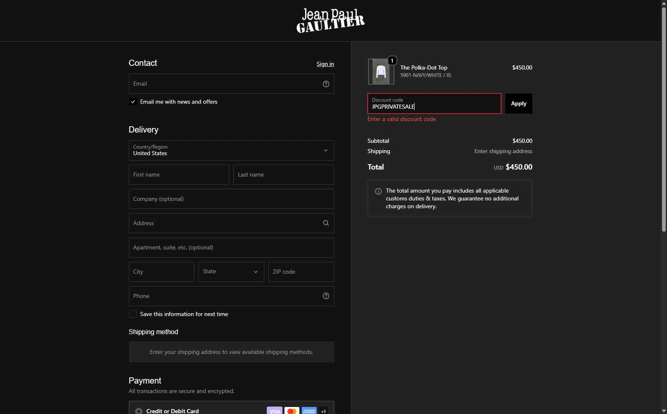Screen dimensions: 667x414
Task: Click the Payment heading
Action: pyautogui.click(x=145, y=381)
